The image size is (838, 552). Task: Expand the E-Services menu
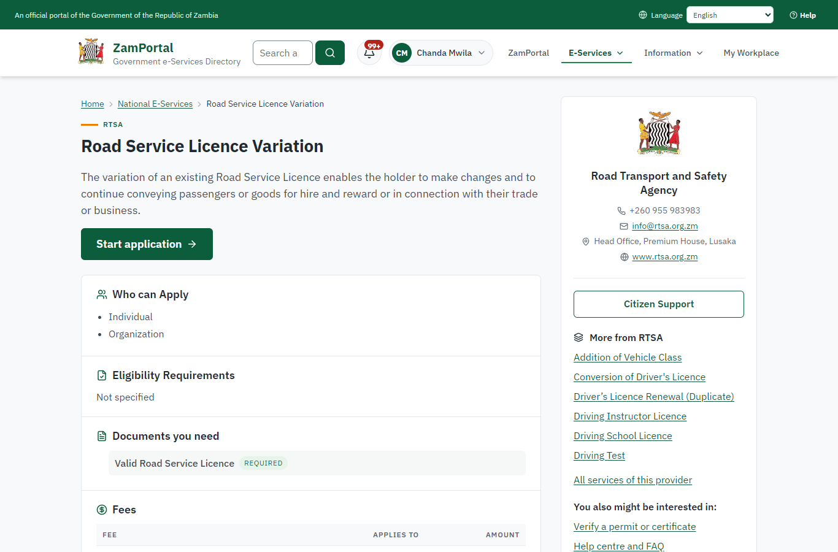(x=596, y=53)
